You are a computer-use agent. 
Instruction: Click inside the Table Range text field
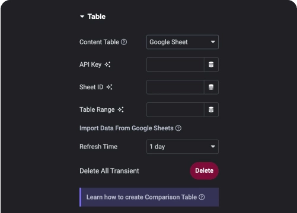tap(175, 109)
